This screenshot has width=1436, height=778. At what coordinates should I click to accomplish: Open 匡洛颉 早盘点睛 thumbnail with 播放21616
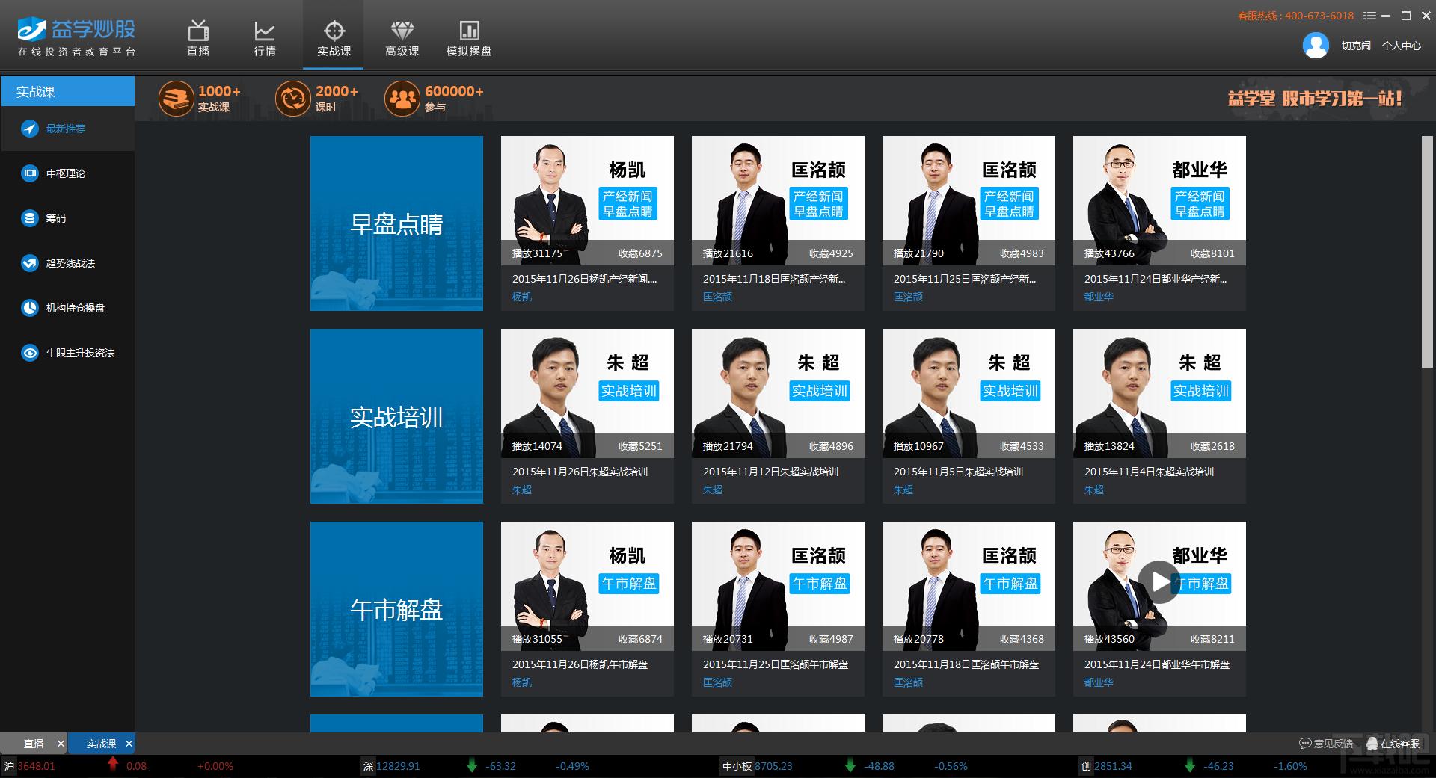click(x=778, y=200)
